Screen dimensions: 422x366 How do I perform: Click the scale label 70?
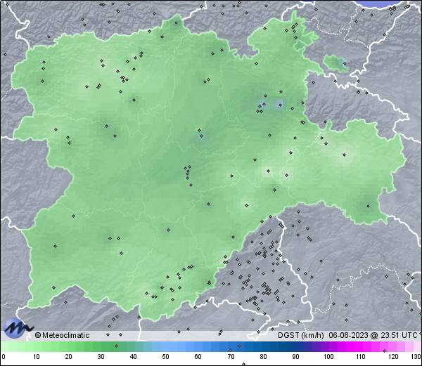pos(231,357)
